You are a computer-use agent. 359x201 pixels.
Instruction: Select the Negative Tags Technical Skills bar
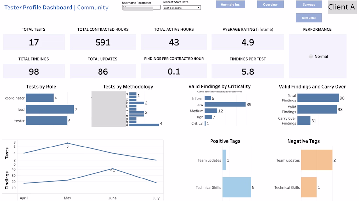(x=309, y=187)
